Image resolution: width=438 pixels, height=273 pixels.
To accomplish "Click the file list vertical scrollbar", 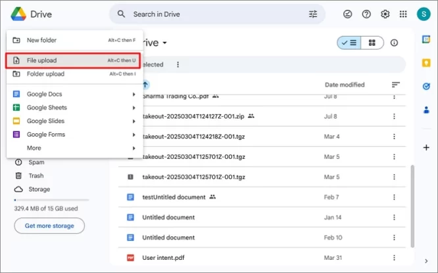I will [x=412, y=206].
